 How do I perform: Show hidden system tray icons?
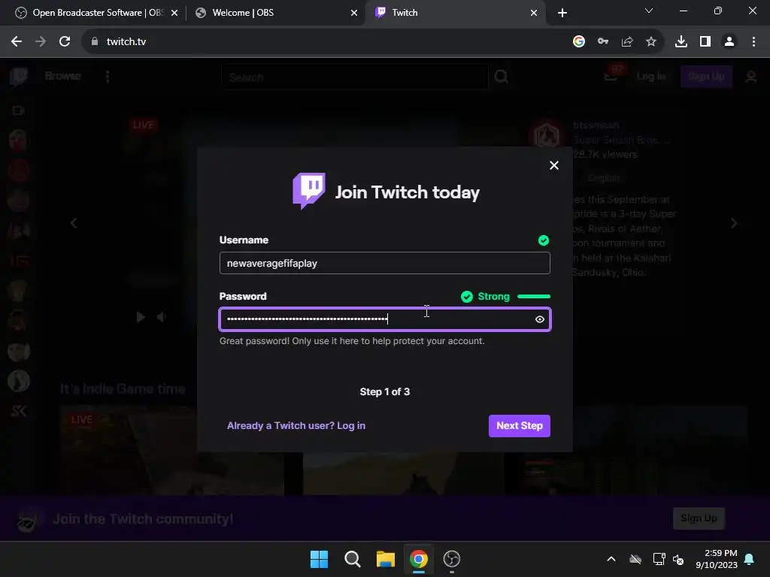pos(611,559)
